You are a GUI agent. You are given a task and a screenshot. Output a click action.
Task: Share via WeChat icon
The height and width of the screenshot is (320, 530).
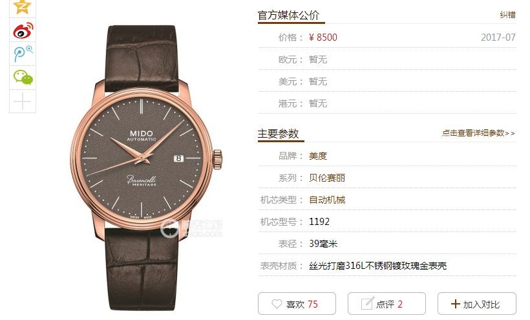23,77
